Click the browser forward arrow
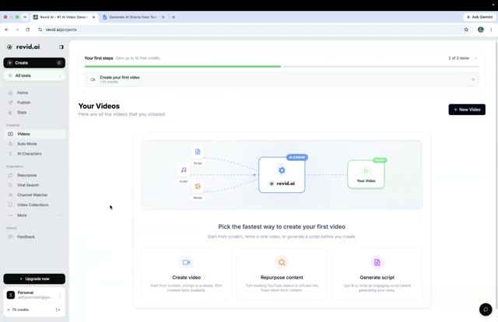 point(17,30)
